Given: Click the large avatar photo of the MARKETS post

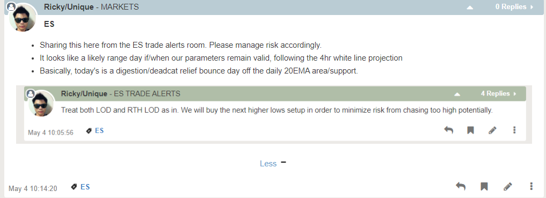Looking at the screenshot, I should pyautogui.click(x=23, y=18).
